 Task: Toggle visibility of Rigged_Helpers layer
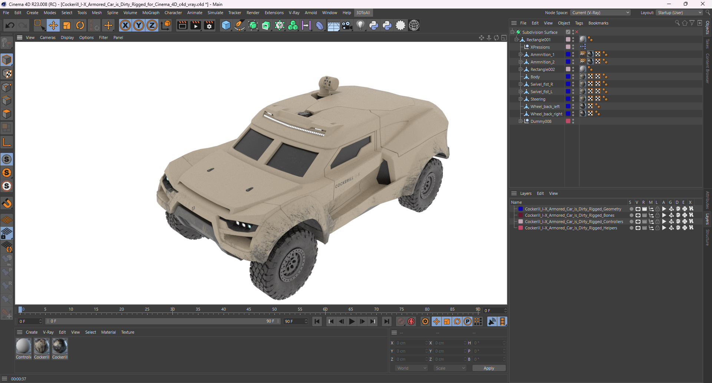pos(638,228)
